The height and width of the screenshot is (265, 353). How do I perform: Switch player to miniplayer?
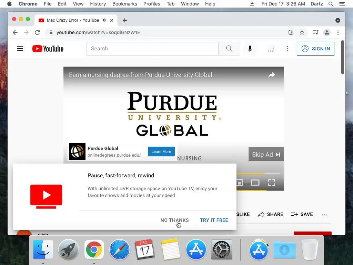(x=240, y=183)
